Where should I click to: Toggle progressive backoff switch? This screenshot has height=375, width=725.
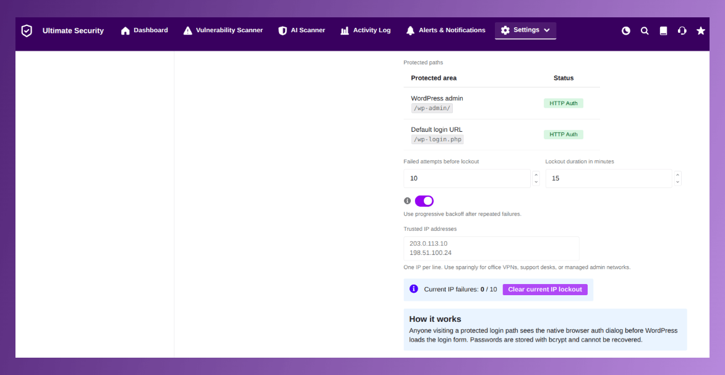point(424,200)
